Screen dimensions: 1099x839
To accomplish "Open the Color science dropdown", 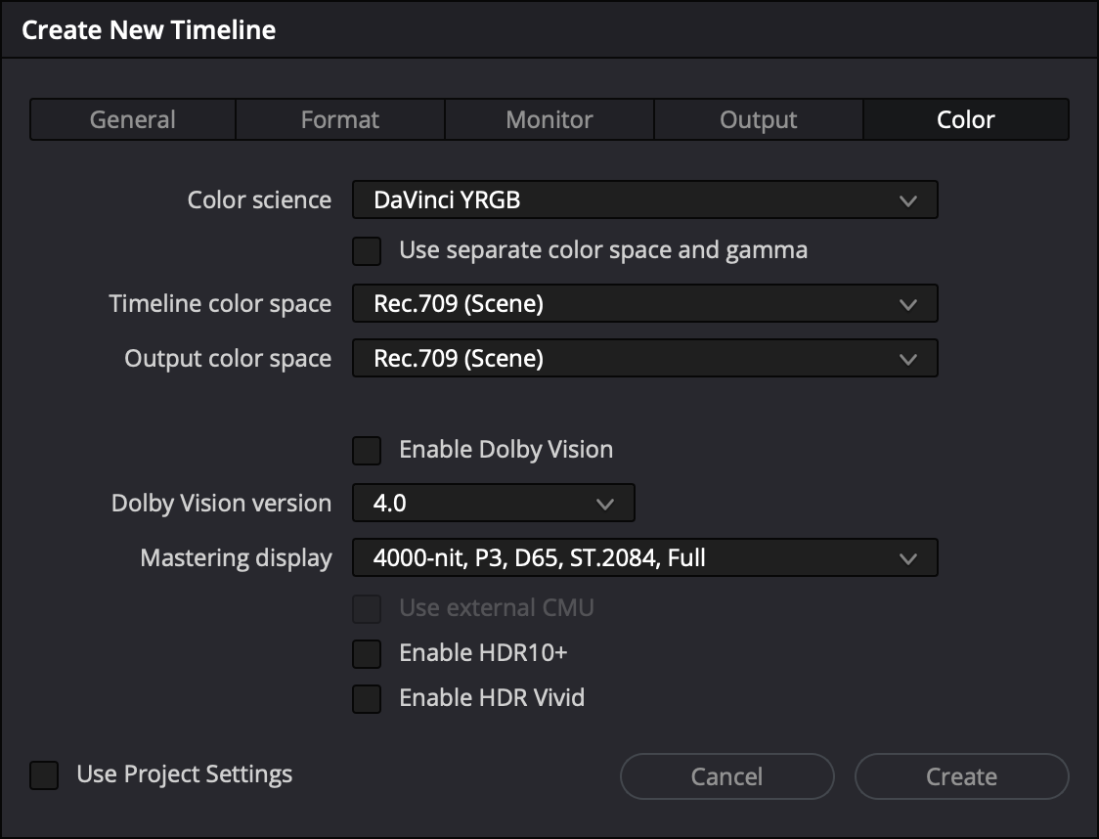I will (x=644, y=200).
